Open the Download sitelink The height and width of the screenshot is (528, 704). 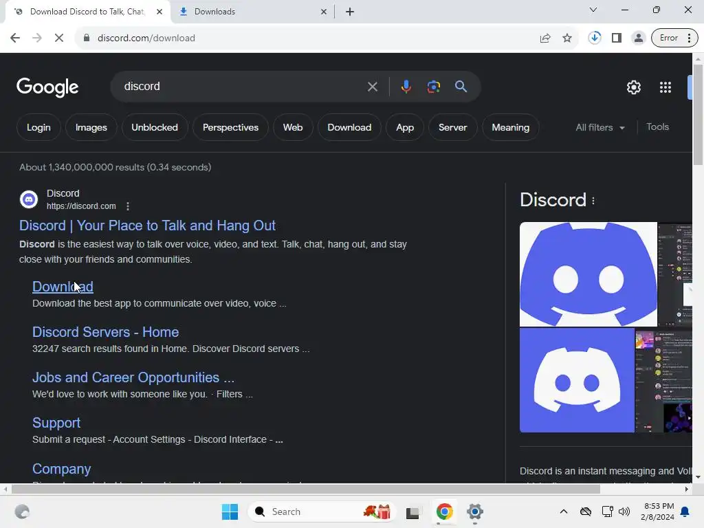63,287
